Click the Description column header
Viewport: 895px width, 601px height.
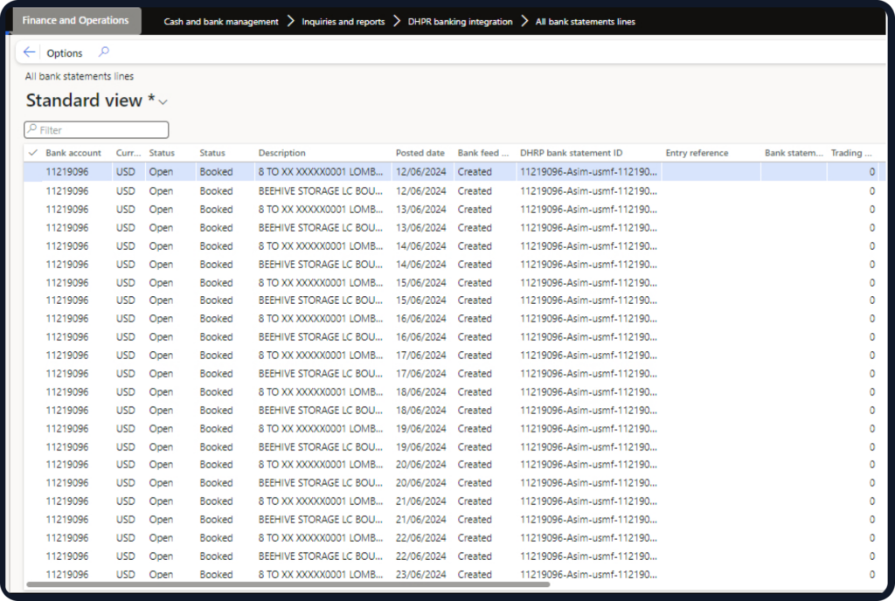coord(282,153)
